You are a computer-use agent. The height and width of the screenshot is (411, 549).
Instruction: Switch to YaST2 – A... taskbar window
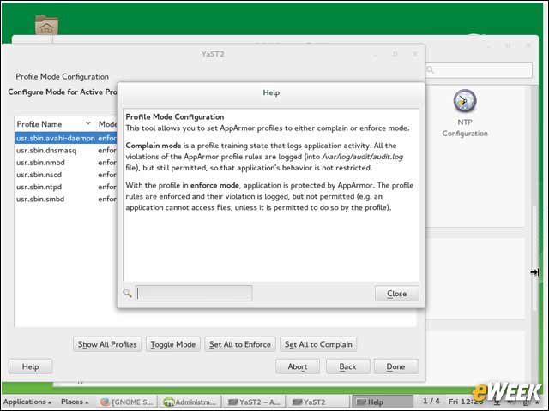[x=254, y=402]
